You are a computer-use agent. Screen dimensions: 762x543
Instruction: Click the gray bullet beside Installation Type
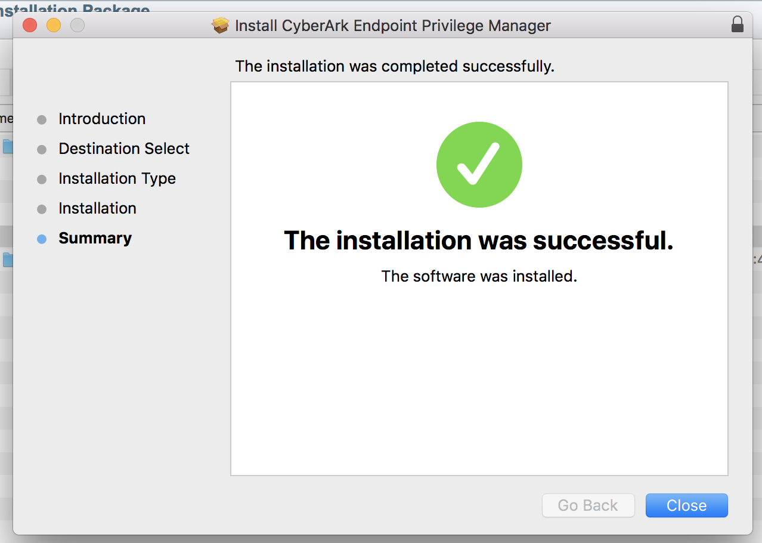click(x=41, y=178)
